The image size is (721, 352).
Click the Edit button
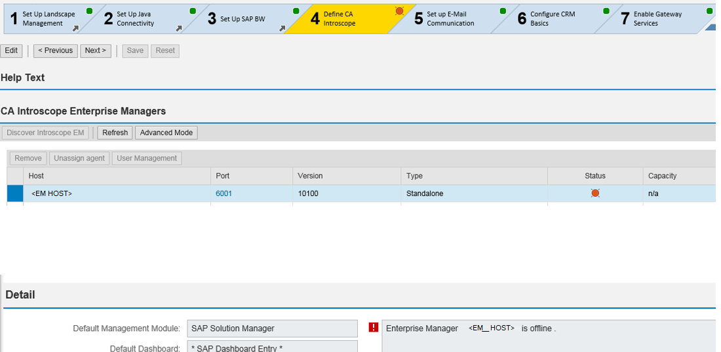[11, 50]
